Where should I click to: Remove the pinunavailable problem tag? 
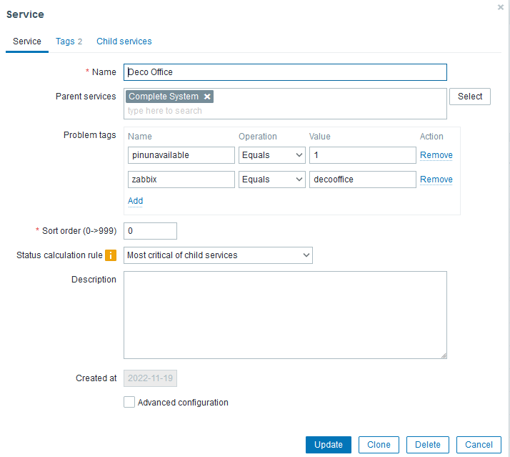click(x=436, y=155)
